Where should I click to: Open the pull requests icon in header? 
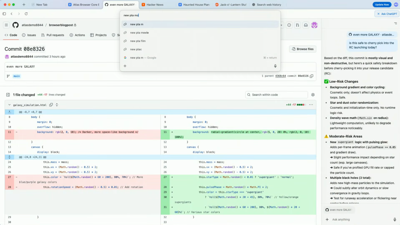click(x=297, y=25)
